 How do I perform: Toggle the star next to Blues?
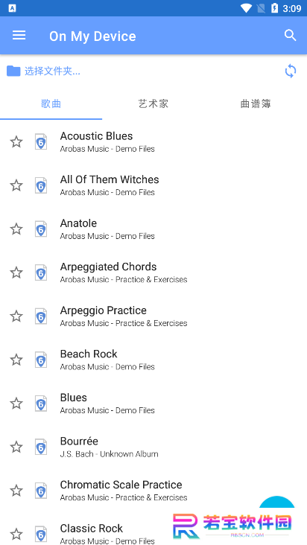[16, 404]
